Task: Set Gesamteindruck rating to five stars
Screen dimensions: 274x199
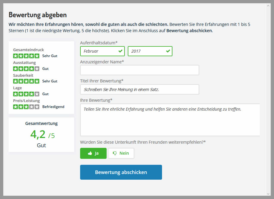Action: (37, 56)
